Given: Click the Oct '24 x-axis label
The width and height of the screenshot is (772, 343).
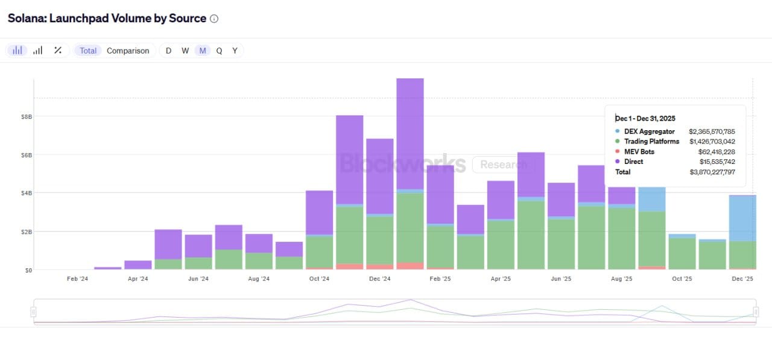Looking at the screenshot, I should tap(320, 279).
